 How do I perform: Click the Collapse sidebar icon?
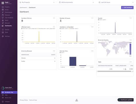click(3, 102)
